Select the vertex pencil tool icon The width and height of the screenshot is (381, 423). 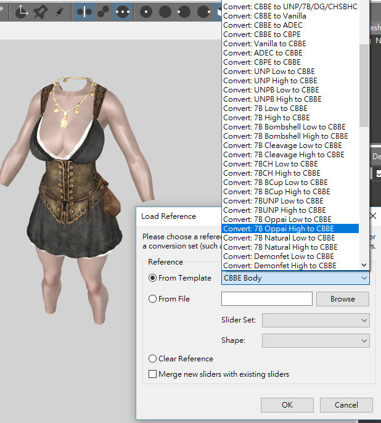click(x=59, y=12)
